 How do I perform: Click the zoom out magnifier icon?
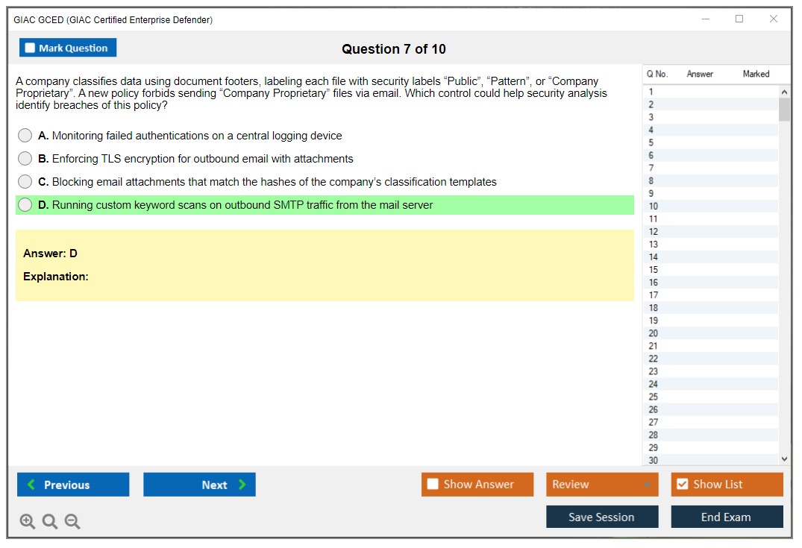pyautogui.click(x=72, y=522)
